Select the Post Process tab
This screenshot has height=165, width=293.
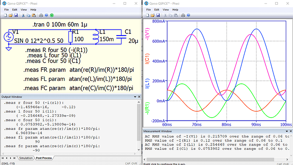coord(44,158)
